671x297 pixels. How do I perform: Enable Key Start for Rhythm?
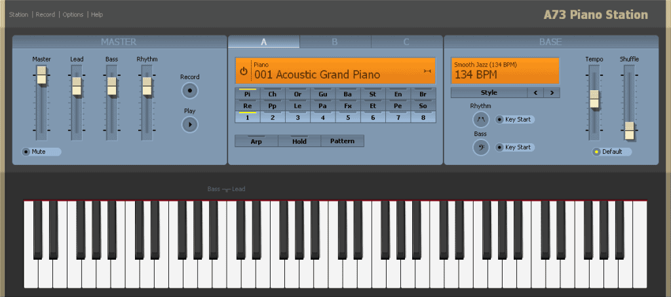500,120
